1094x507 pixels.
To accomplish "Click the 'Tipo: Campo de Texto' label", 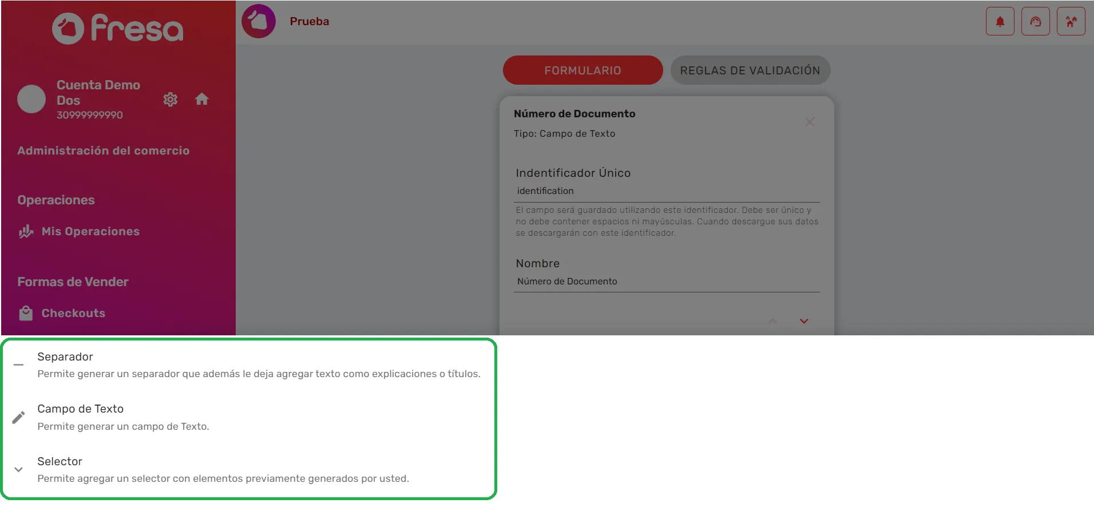I will tap(565, 133).
